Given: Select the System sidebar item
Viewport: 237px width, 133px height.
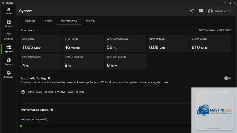Looking at the screenshot, I should 9,49.
